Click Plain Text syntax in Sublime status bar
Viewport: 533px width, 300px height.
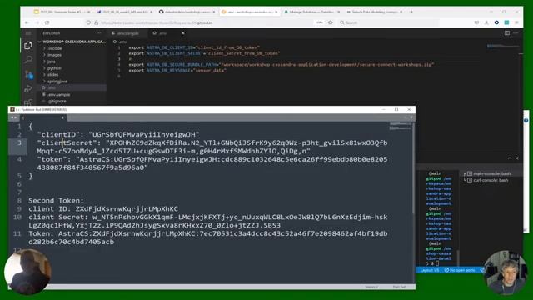pyautogui.click(x=399, y=287)
